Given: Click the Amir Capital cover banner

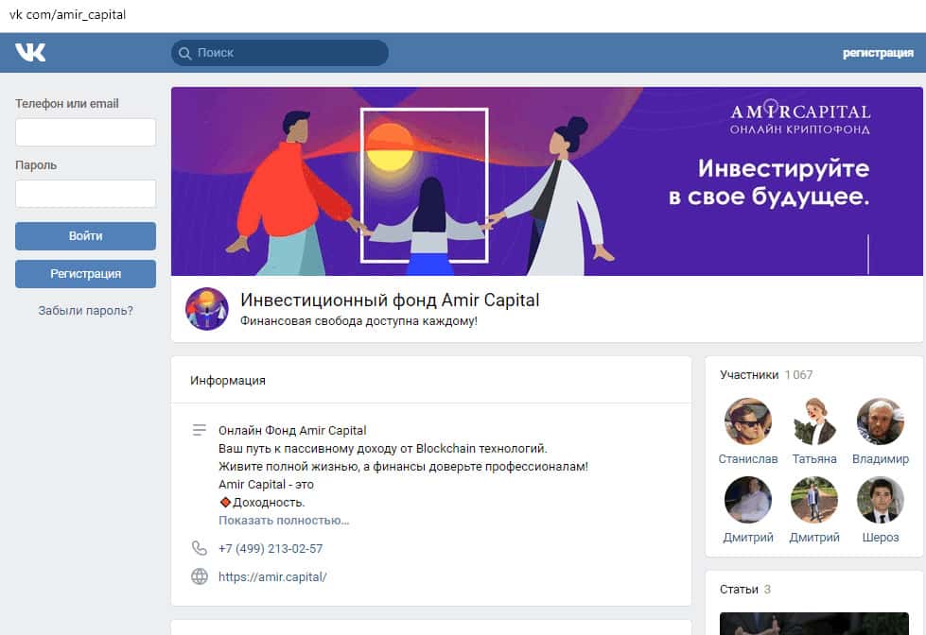Looking at the screenshot, I should [547, 181].
